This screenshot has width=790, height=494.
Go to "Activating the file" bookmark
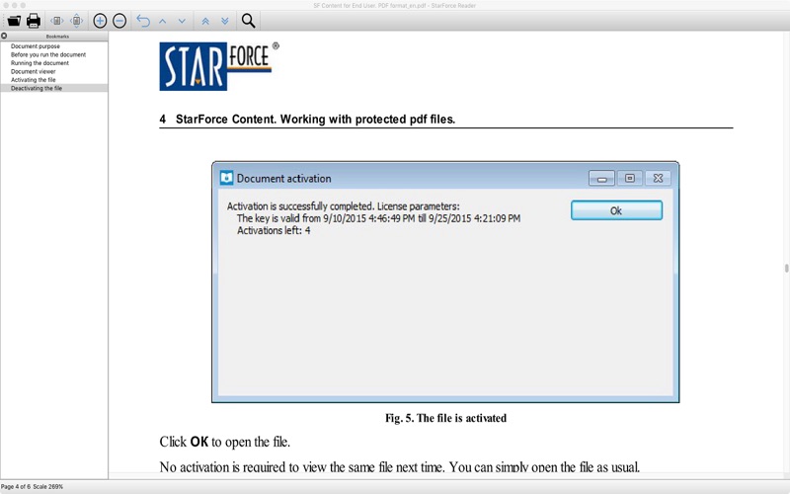click(x=34, y=80)
